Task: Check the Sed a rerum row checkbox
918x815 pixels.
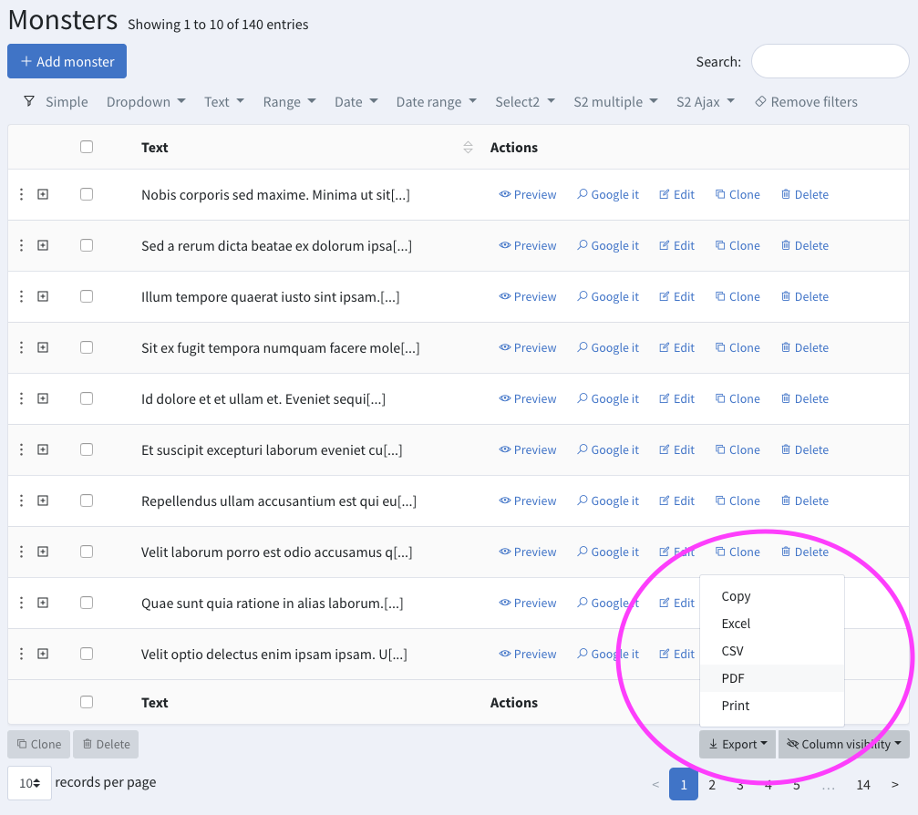Action: tap(87, 244)
